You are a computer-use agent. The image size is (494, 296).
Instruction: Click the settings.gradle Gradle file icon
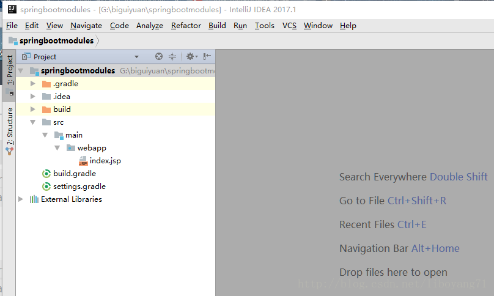tap(46, 187)
